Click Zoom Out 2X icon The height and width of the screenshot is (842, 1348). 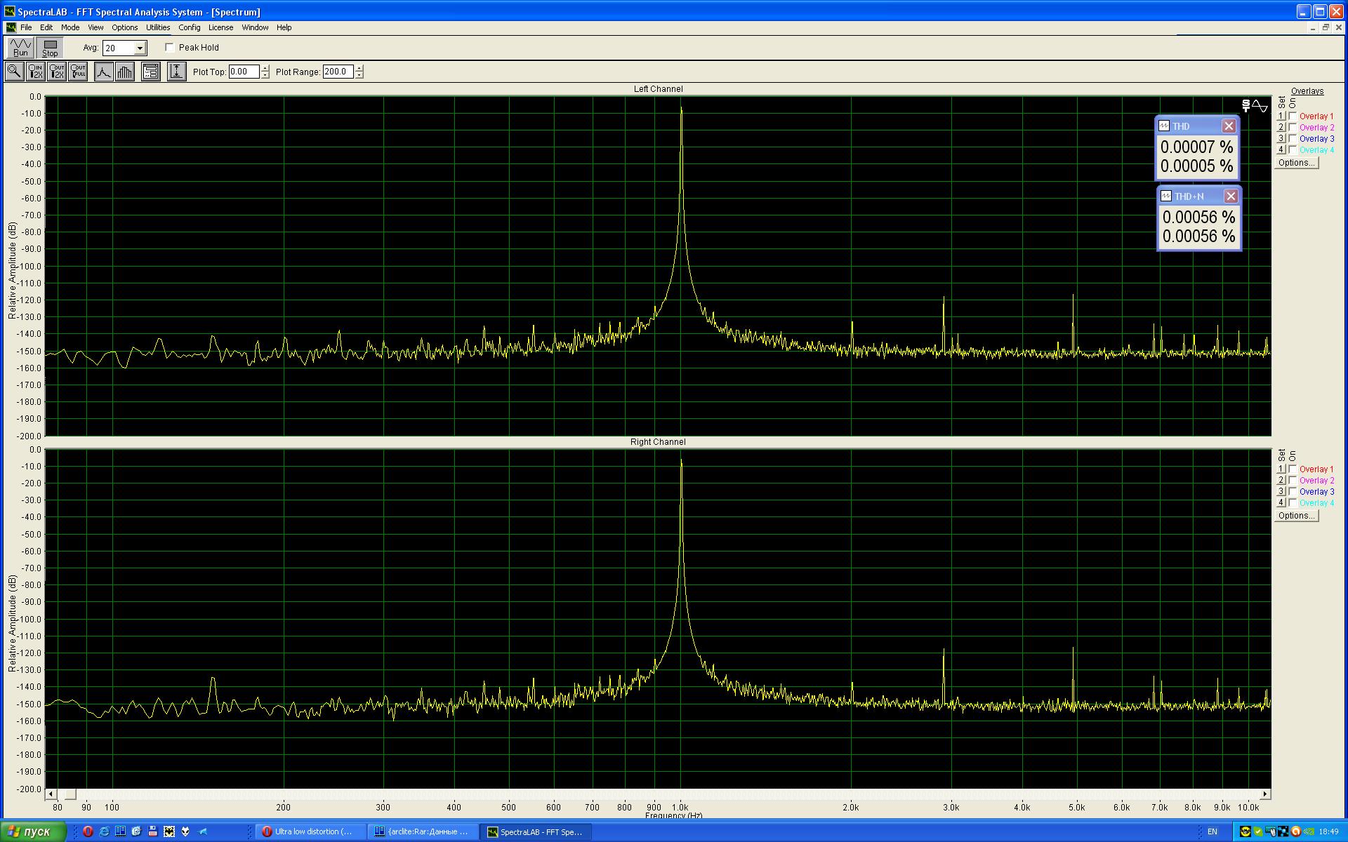(x=57, y=72)
